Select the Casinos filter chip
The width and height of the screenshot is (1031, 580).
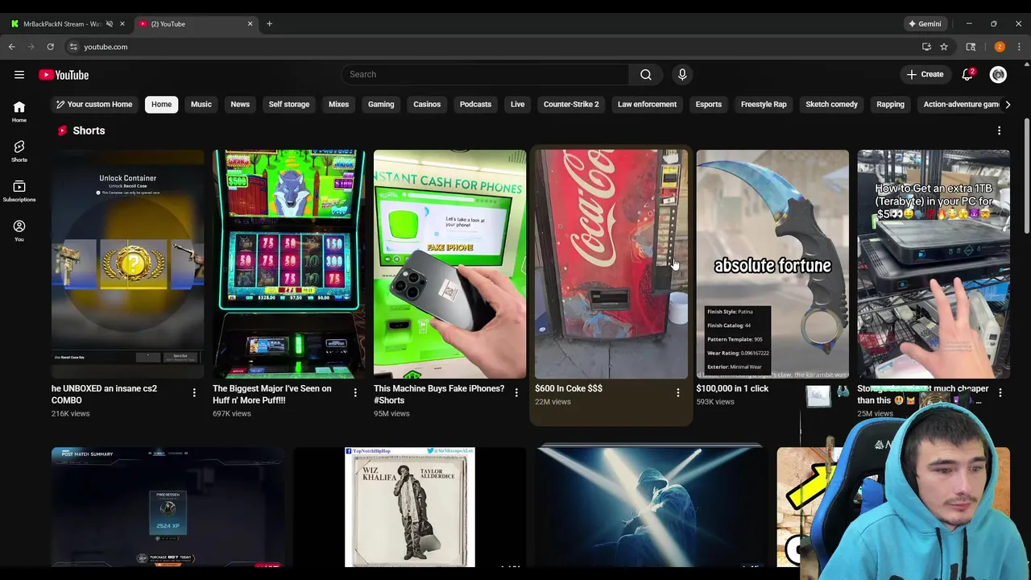coord(427,104)
